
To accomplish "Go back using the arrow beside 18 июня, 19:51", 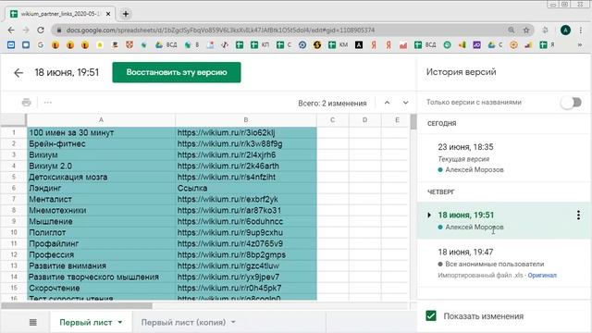I will pos(18,72).
